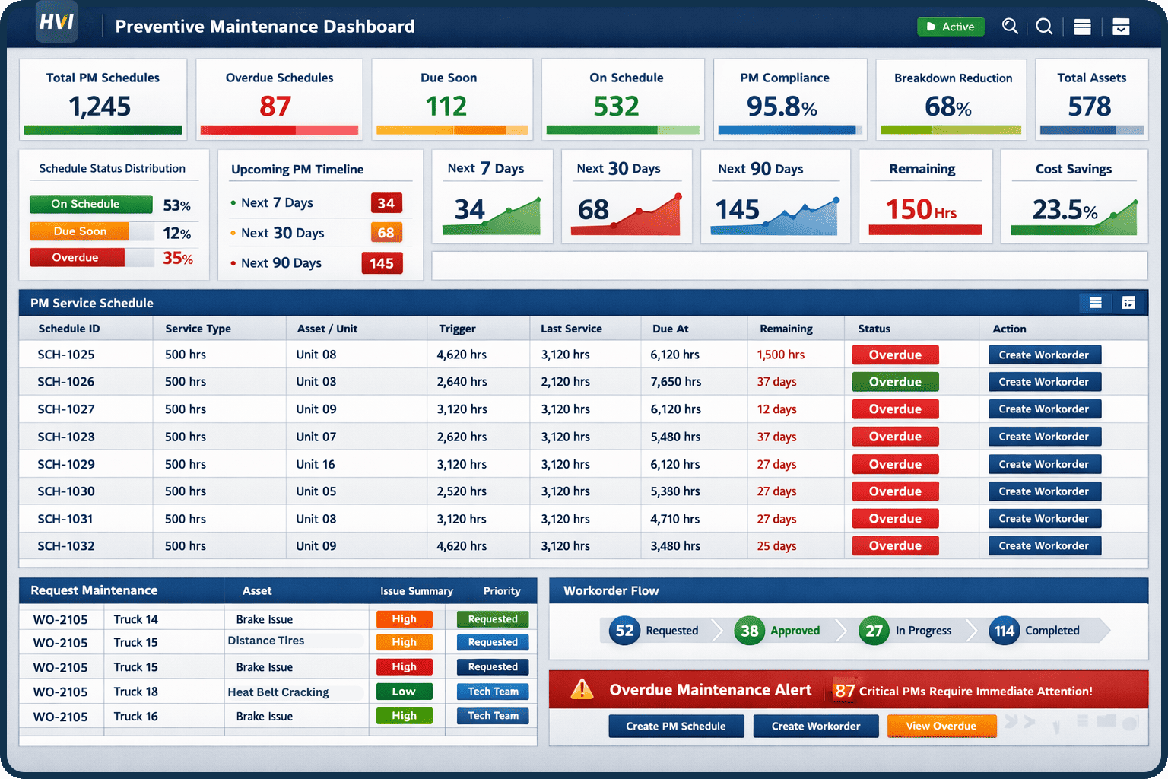Click the View Overdue button

click(941, 726)
